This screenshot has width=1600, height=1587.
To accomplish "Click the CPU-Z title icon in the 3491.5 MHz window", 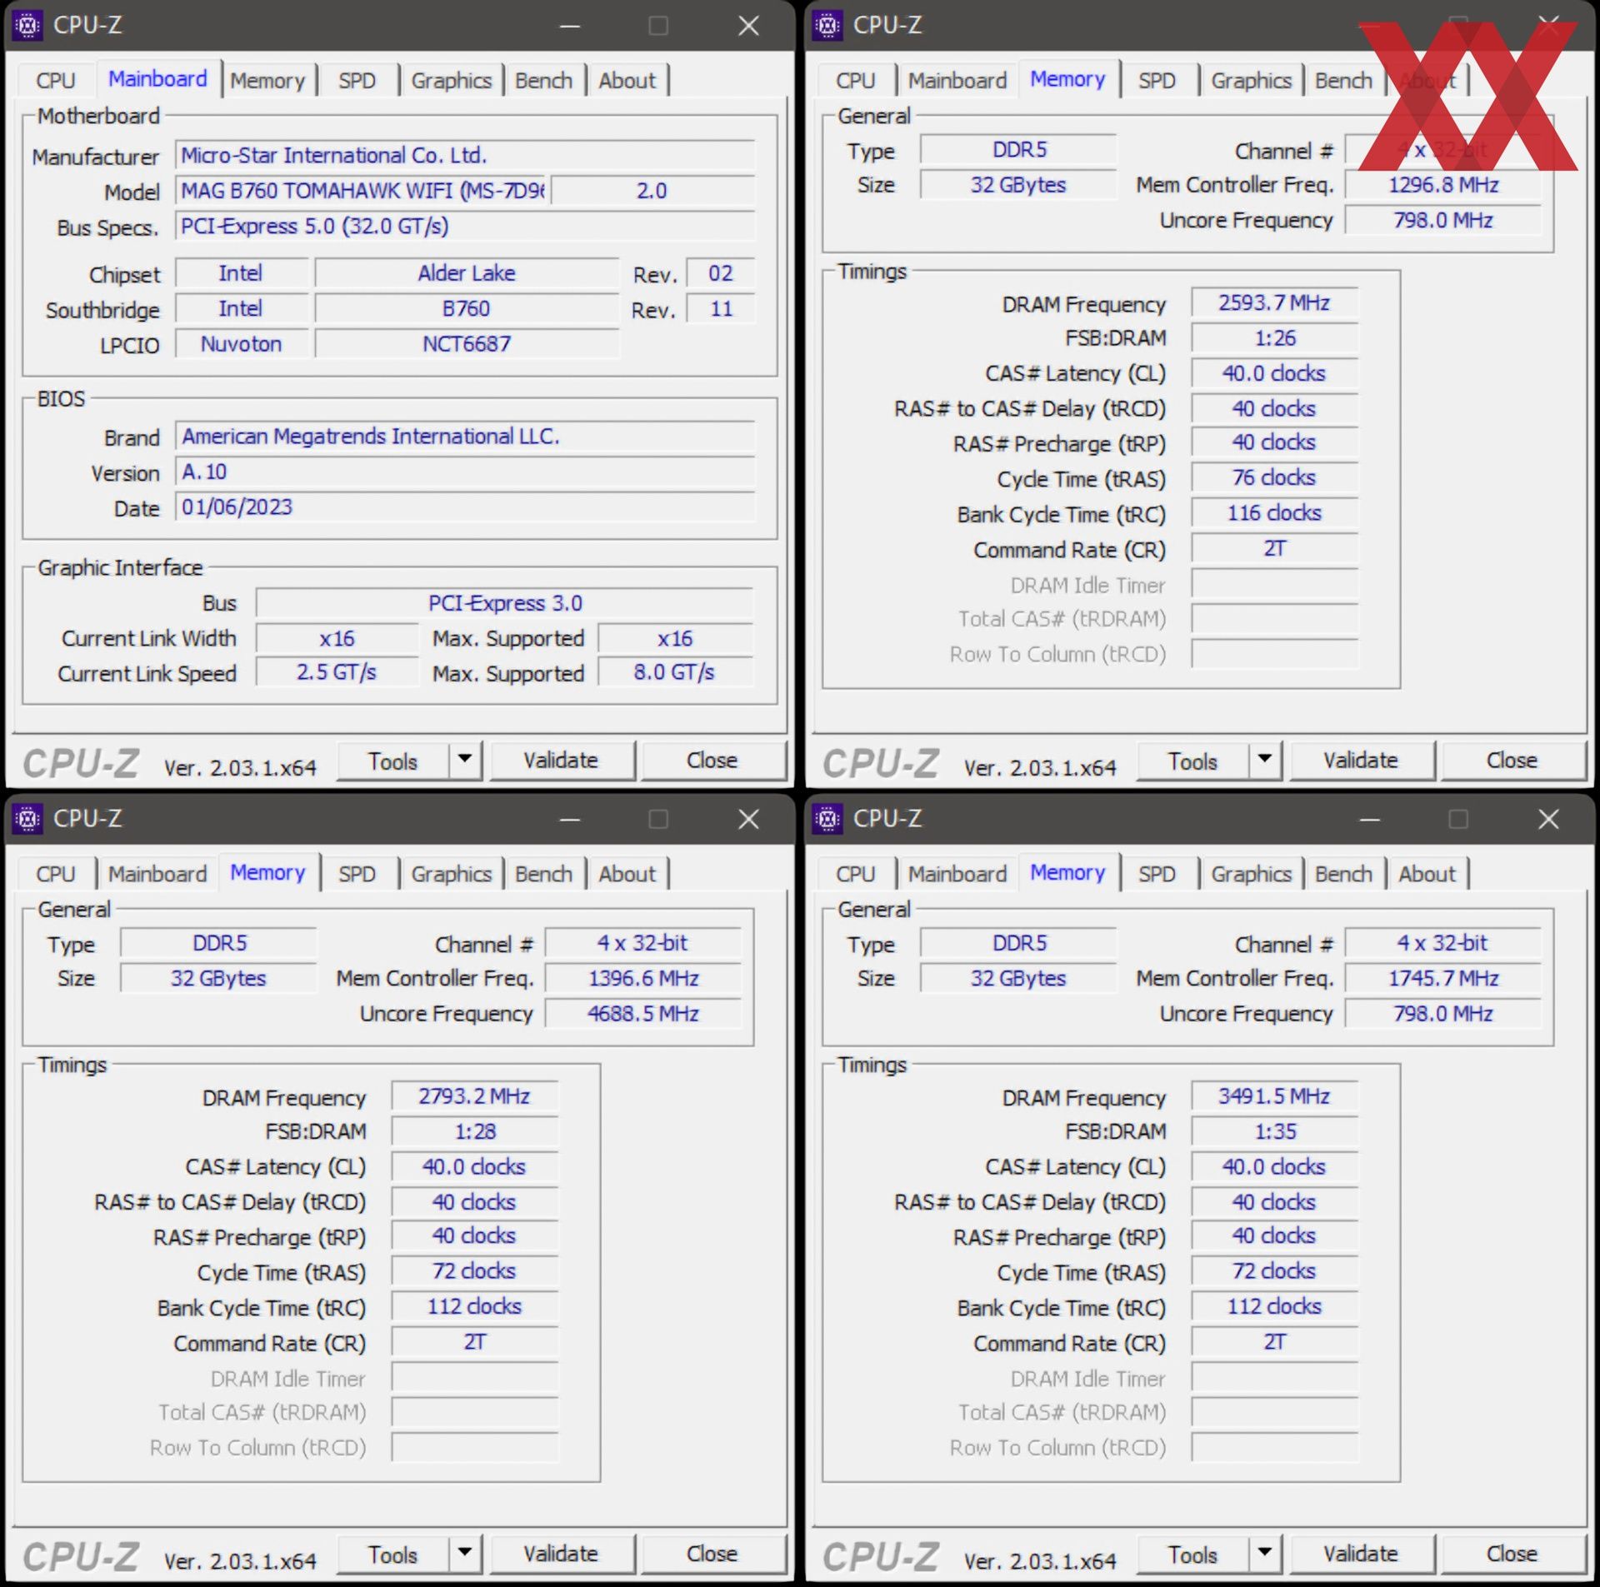I will (827, 820).
